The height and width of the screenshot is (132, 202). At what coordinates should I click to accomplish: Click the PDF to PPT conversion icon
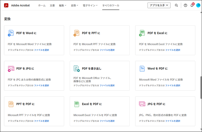point(76,33)
